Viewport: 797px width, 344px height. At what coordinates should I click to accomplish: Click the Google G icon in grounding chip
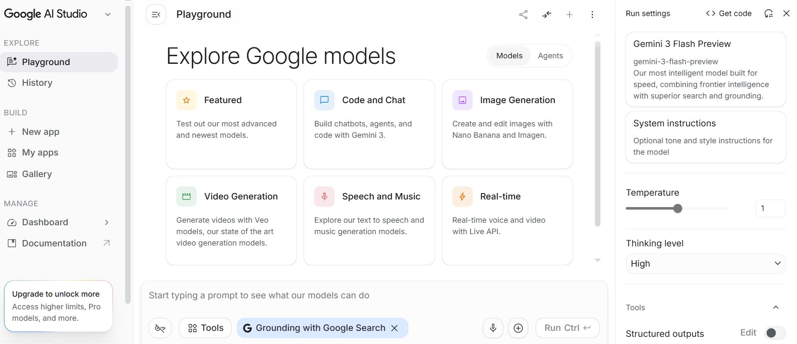pyautogui.click(x=247, y=328)
